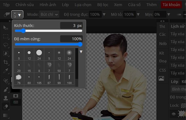Click the Độ mềm cứng slider handle
This screenshot has height=120, width=186.
tap(80, 44)
